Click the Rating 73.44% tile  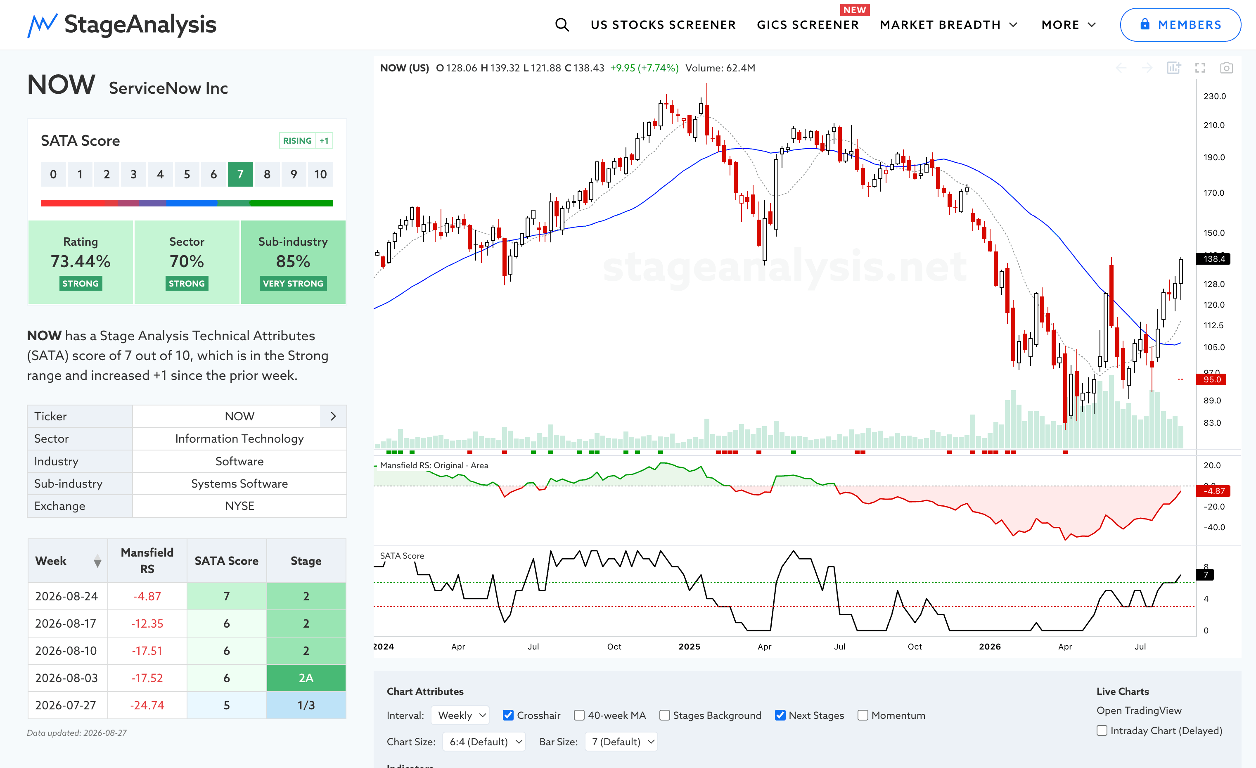coord(81,262)
